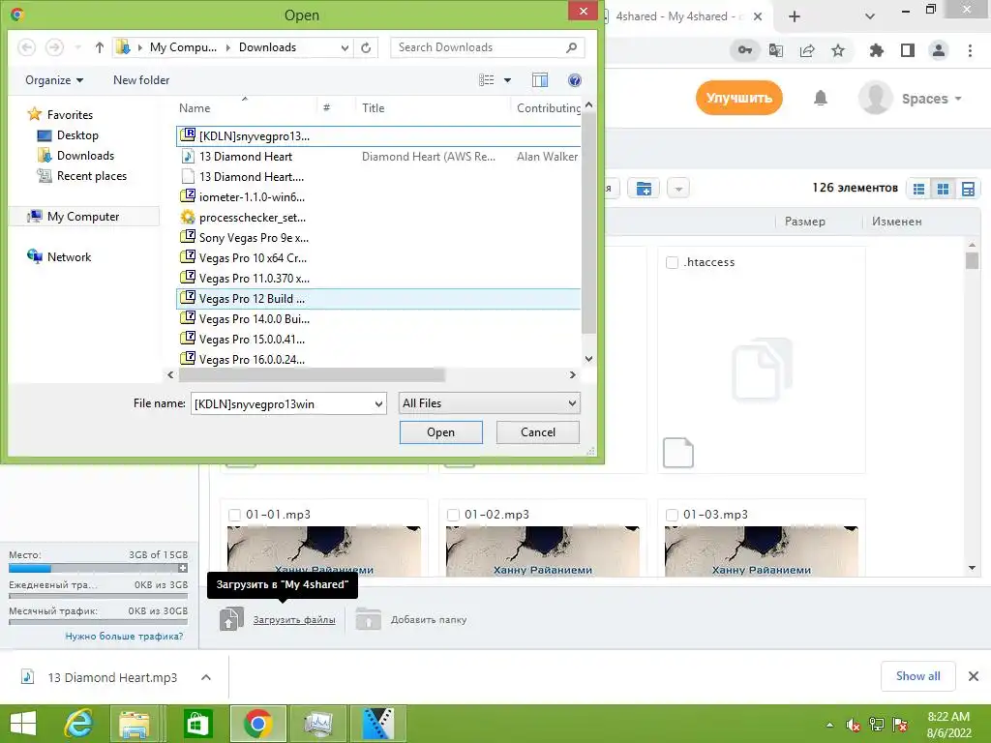This screenshot has width=991, height=743.
Task: Share this page from Chrome toolbar
Action: tap(807, 50)
